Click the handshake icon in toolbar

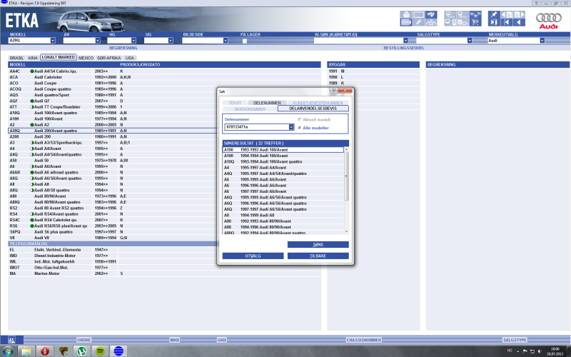431,14
